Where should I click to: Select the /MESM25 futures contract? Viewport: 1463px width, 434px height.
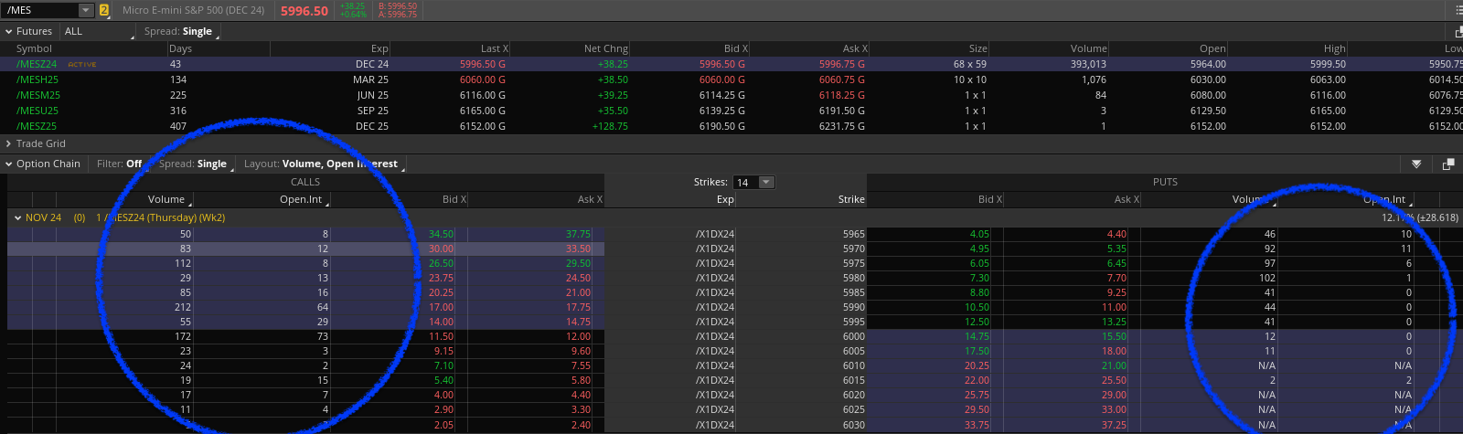coord(38,95)
